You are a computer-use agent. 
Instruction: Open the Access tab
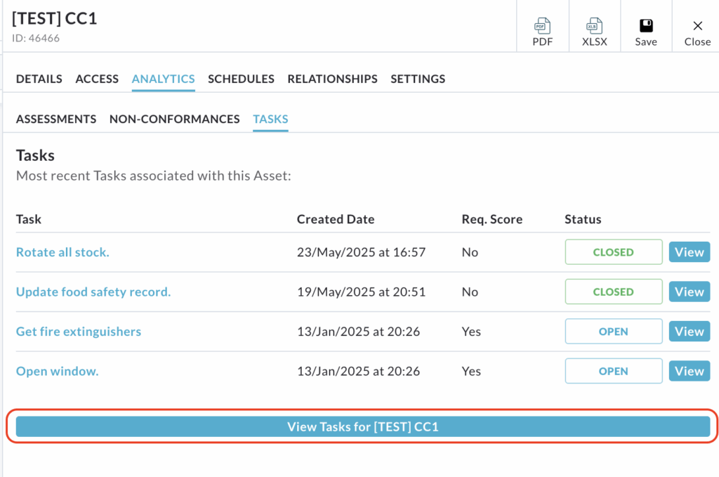[x=97, y=79]
